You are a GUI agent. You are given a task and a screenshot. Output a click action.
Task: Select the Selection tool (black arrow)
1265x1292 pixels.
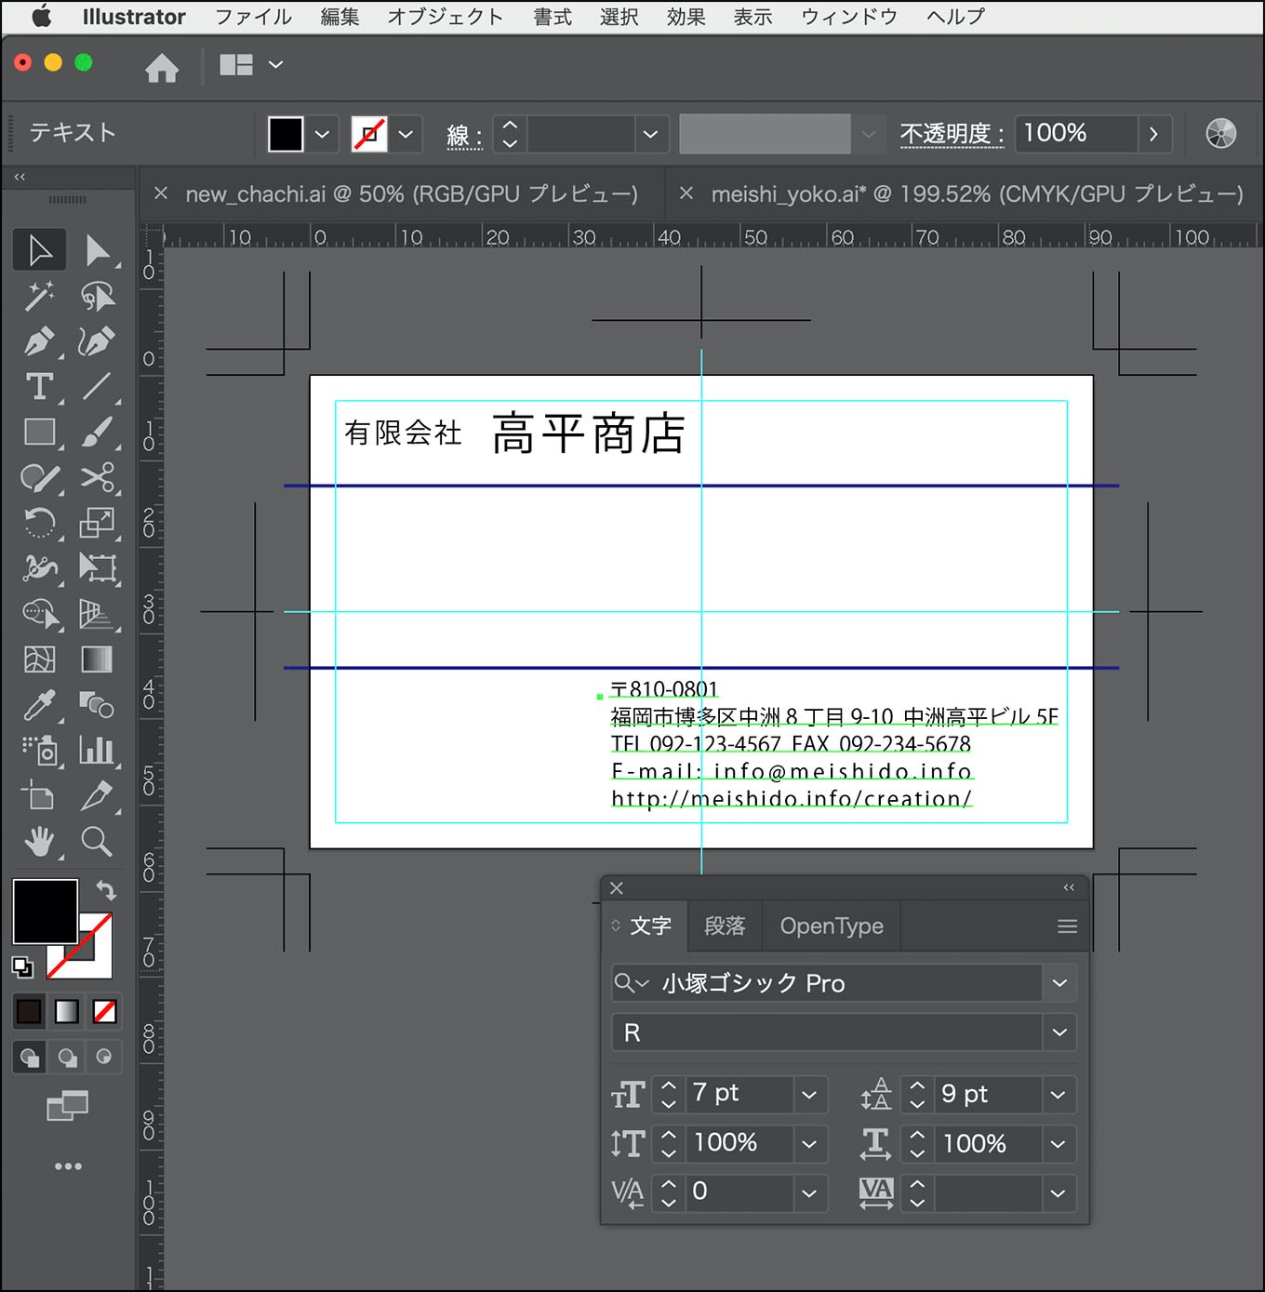click(x=39, y=250)
